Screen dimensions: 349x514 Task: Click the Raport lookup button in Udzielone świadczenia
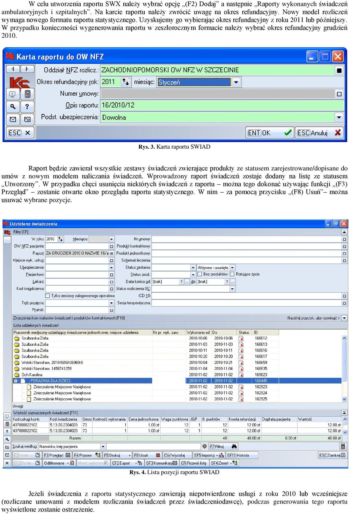click(x=112, y=253)
